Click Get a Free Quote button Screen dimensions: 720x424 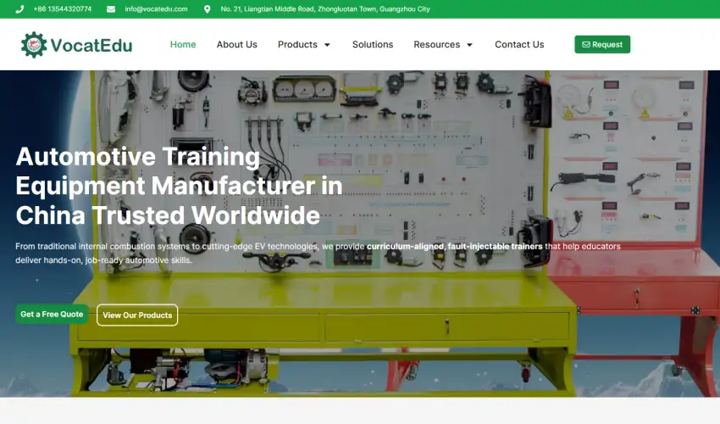52,314
